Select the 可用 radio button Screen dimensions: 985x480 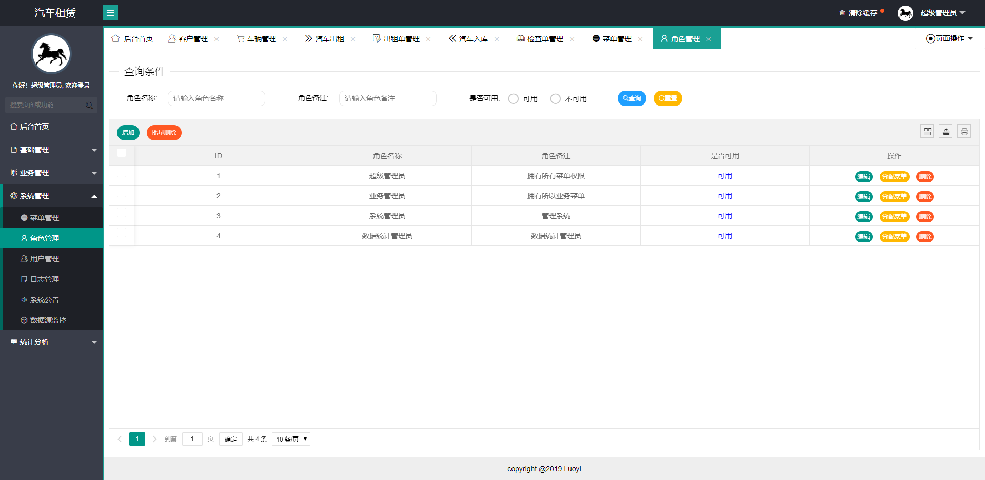tap(513, 99)
